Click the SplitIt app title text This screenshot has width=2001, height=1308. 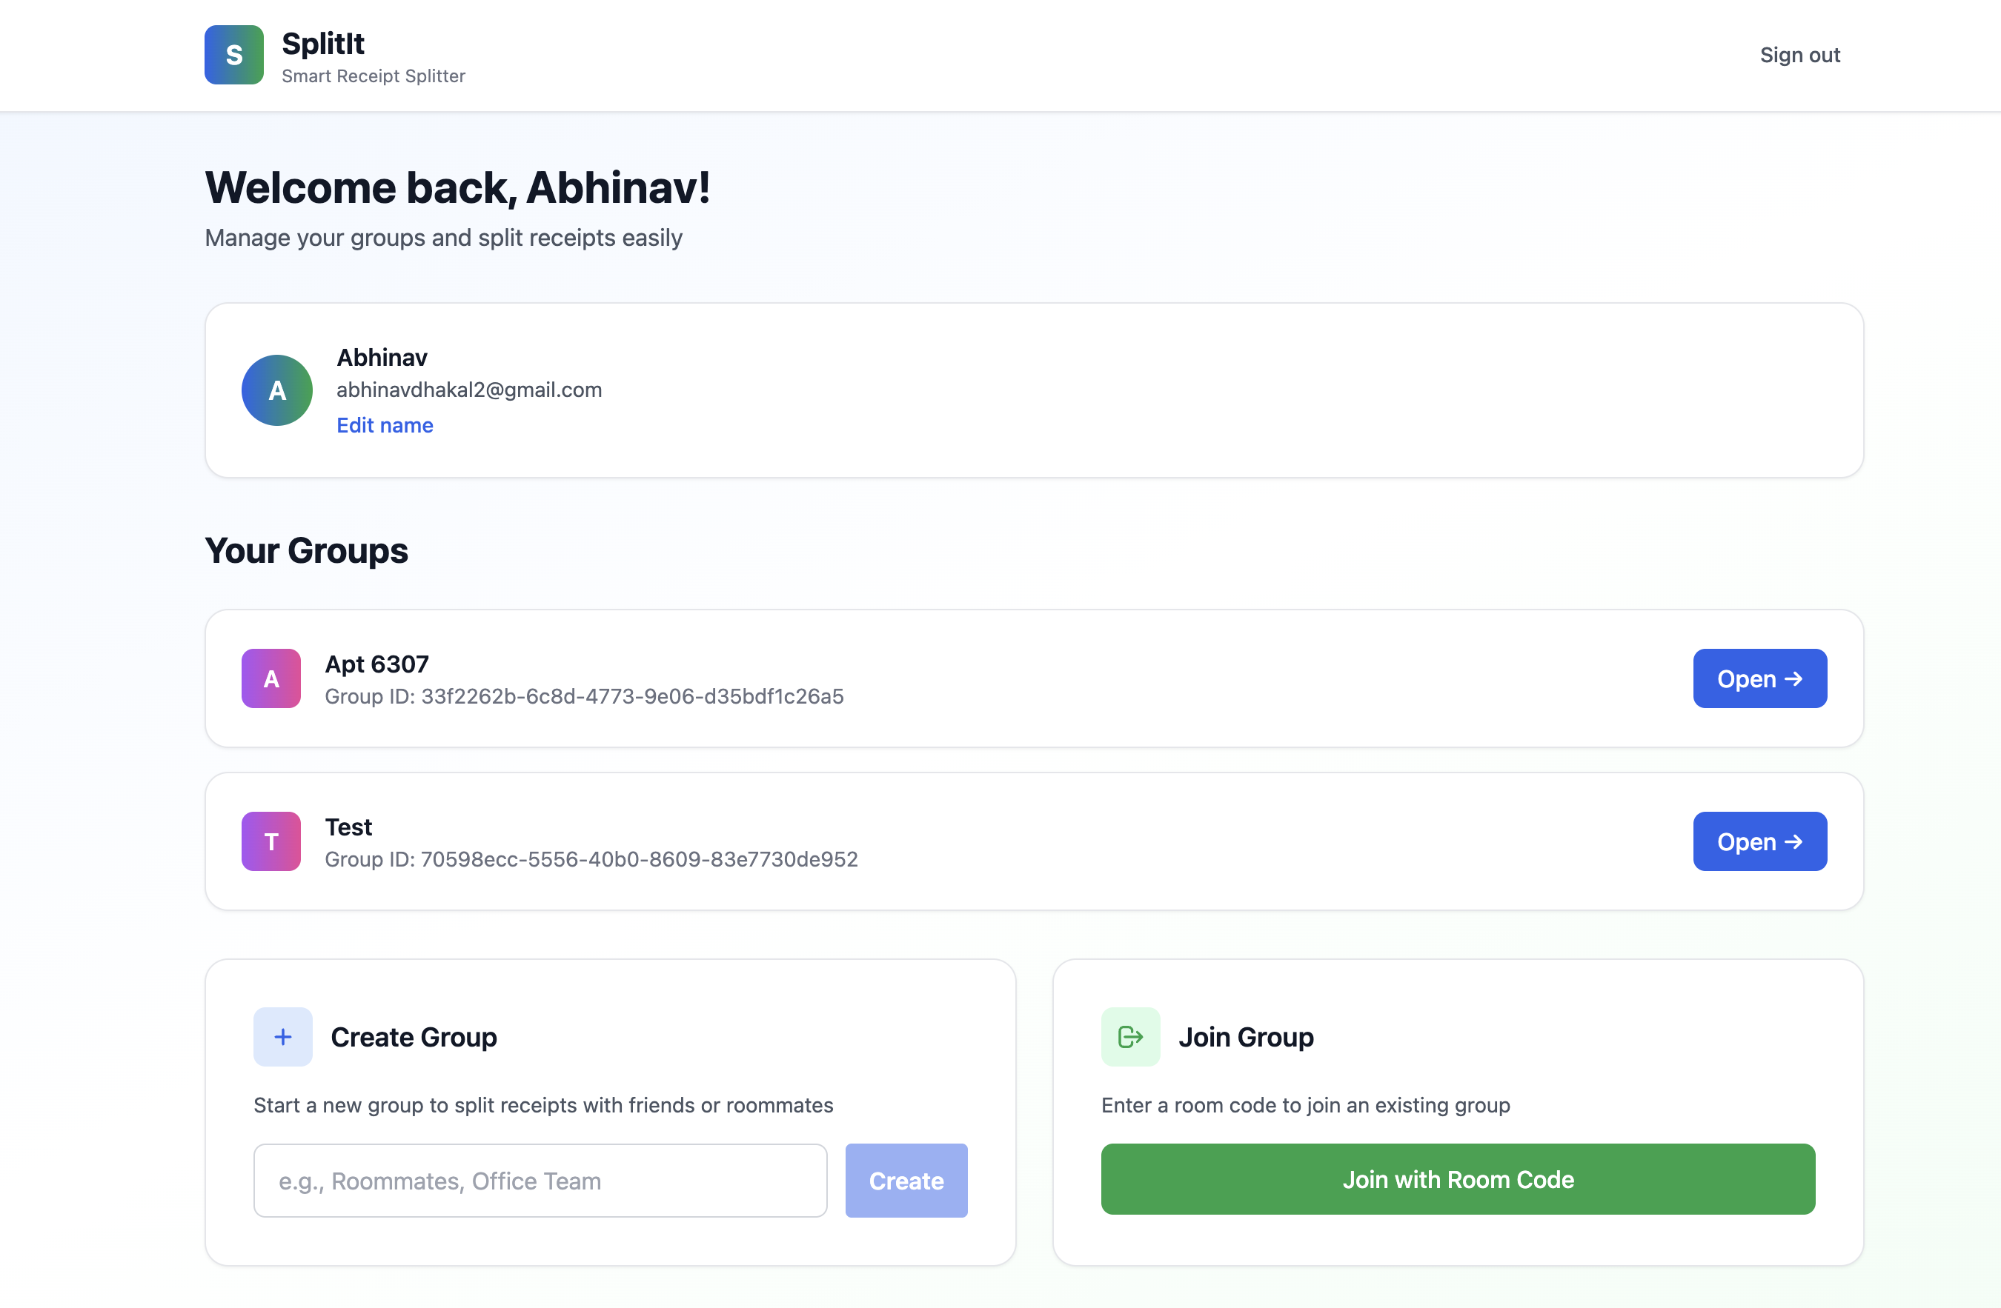coord(323,44)
